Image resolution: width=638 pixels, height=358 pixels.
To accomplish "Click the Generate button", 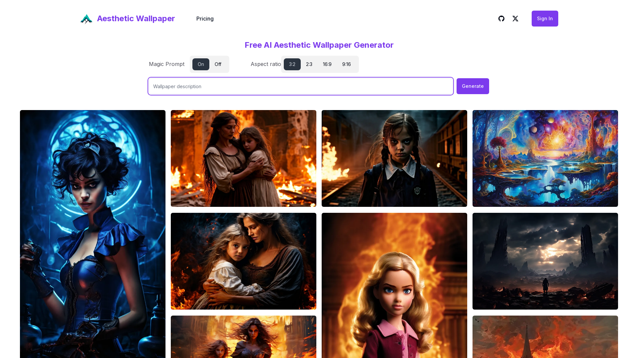I will [473, 86].
